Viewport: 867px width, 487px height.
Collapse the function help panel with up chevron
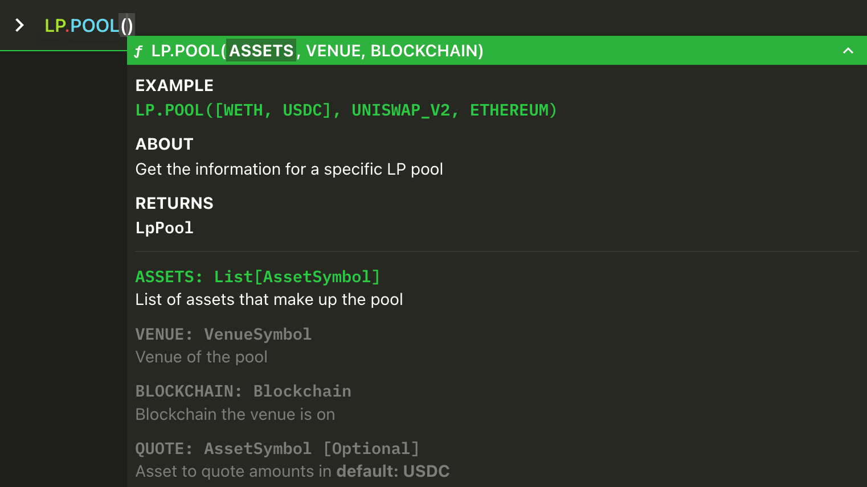848,51
